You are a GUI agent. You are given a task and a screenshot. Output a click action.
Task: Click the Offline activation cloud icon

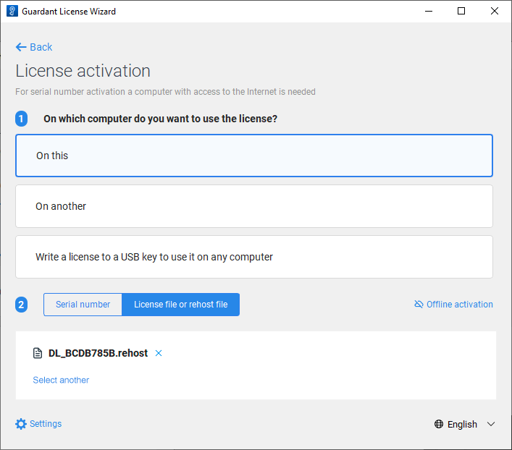[419, 305]
